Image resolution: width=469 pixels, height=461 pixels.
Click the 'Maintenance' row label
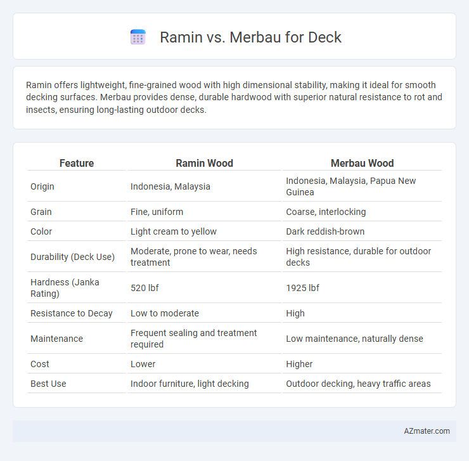click(56, 339)
